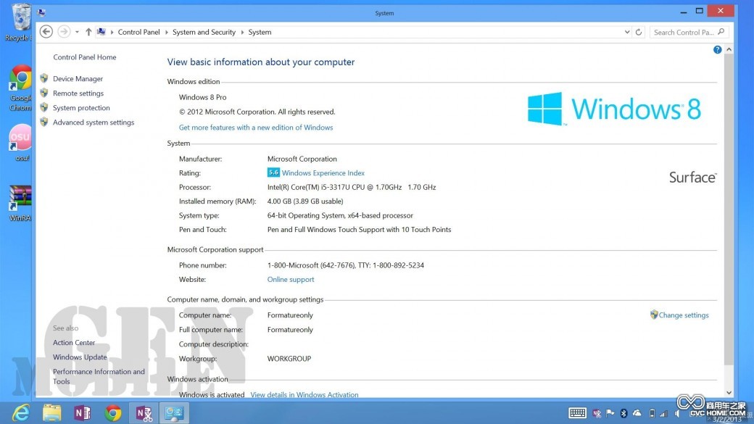Click the Control Panel taskbar button

tap(174, 413)
